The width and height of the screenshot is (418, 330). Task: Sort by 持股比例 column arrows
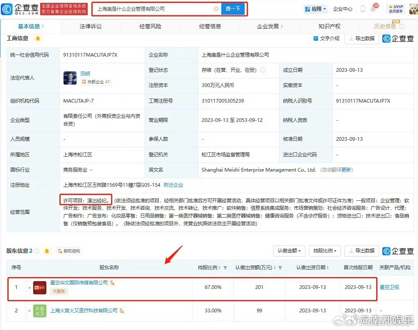[x=219, y=268]
